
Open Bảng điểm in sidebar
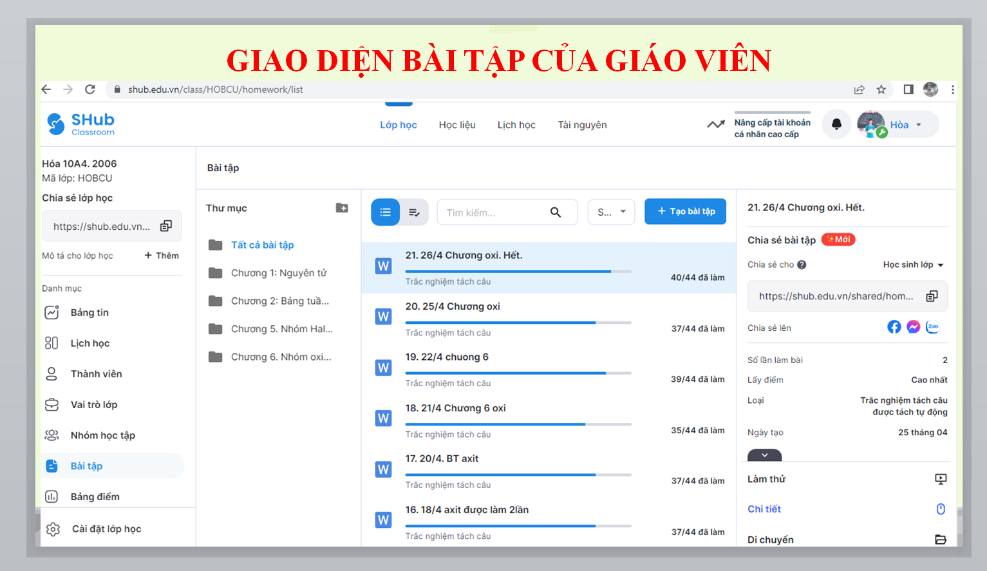[95, 496]
